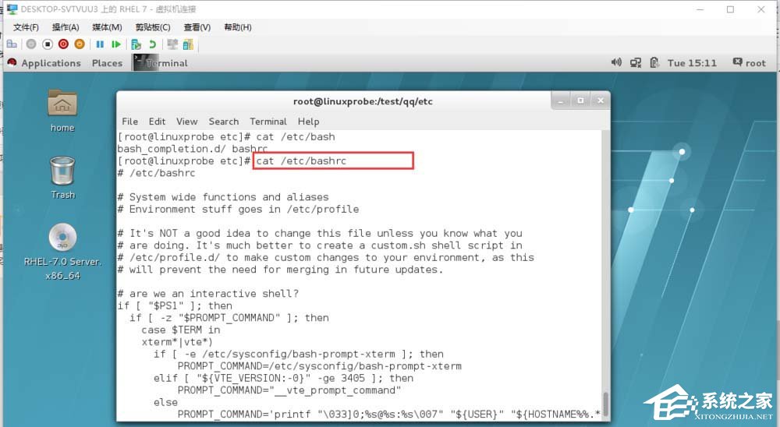Select the RHEL-7.0 Server disc icon
The height and width of the screenshot is (427, 780).
click(62, 252)
